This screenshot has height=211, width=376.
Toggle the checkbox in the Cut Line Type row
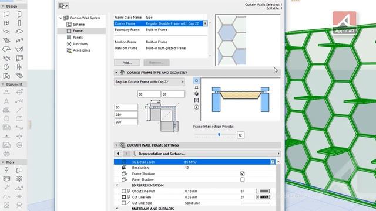(123, 203)
